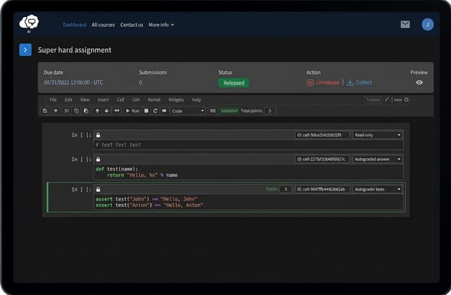Interrupt the kernel with stop icon
The height and width of the screenshot is (295, 451).
[146, 111]
